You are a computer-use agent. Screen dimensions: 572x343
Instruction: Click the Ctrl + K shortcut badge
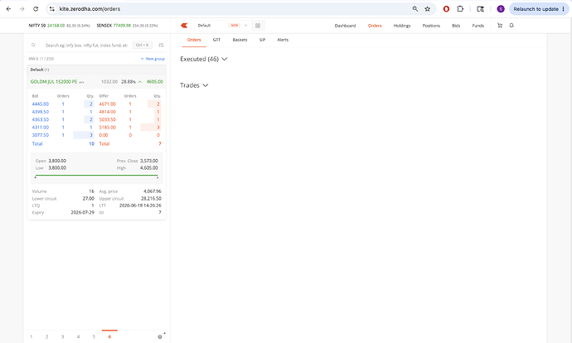click(143, 46)
